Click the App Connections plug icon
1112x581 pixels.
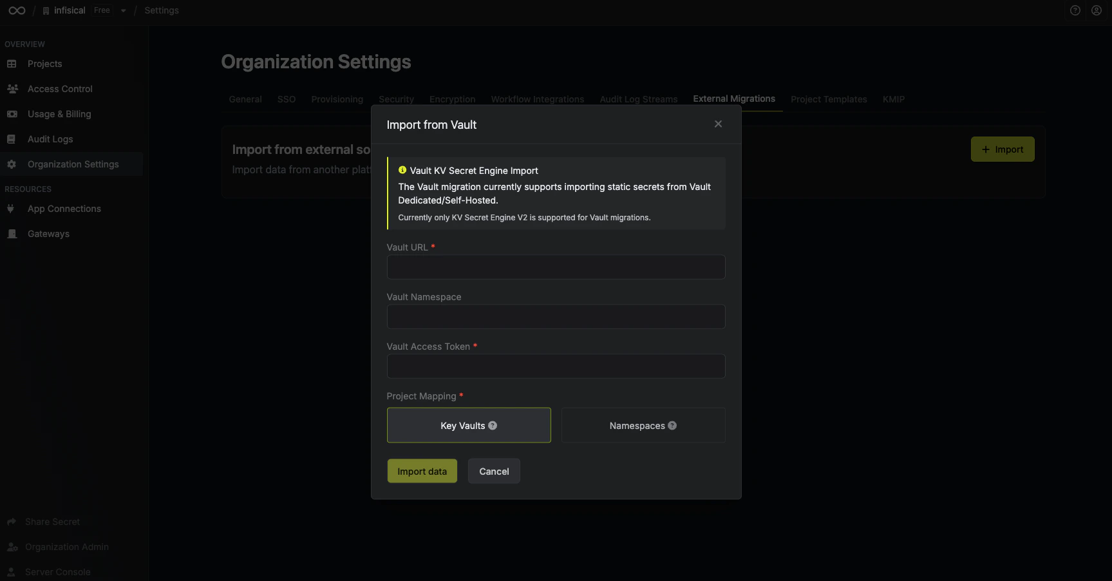(10, 209)
